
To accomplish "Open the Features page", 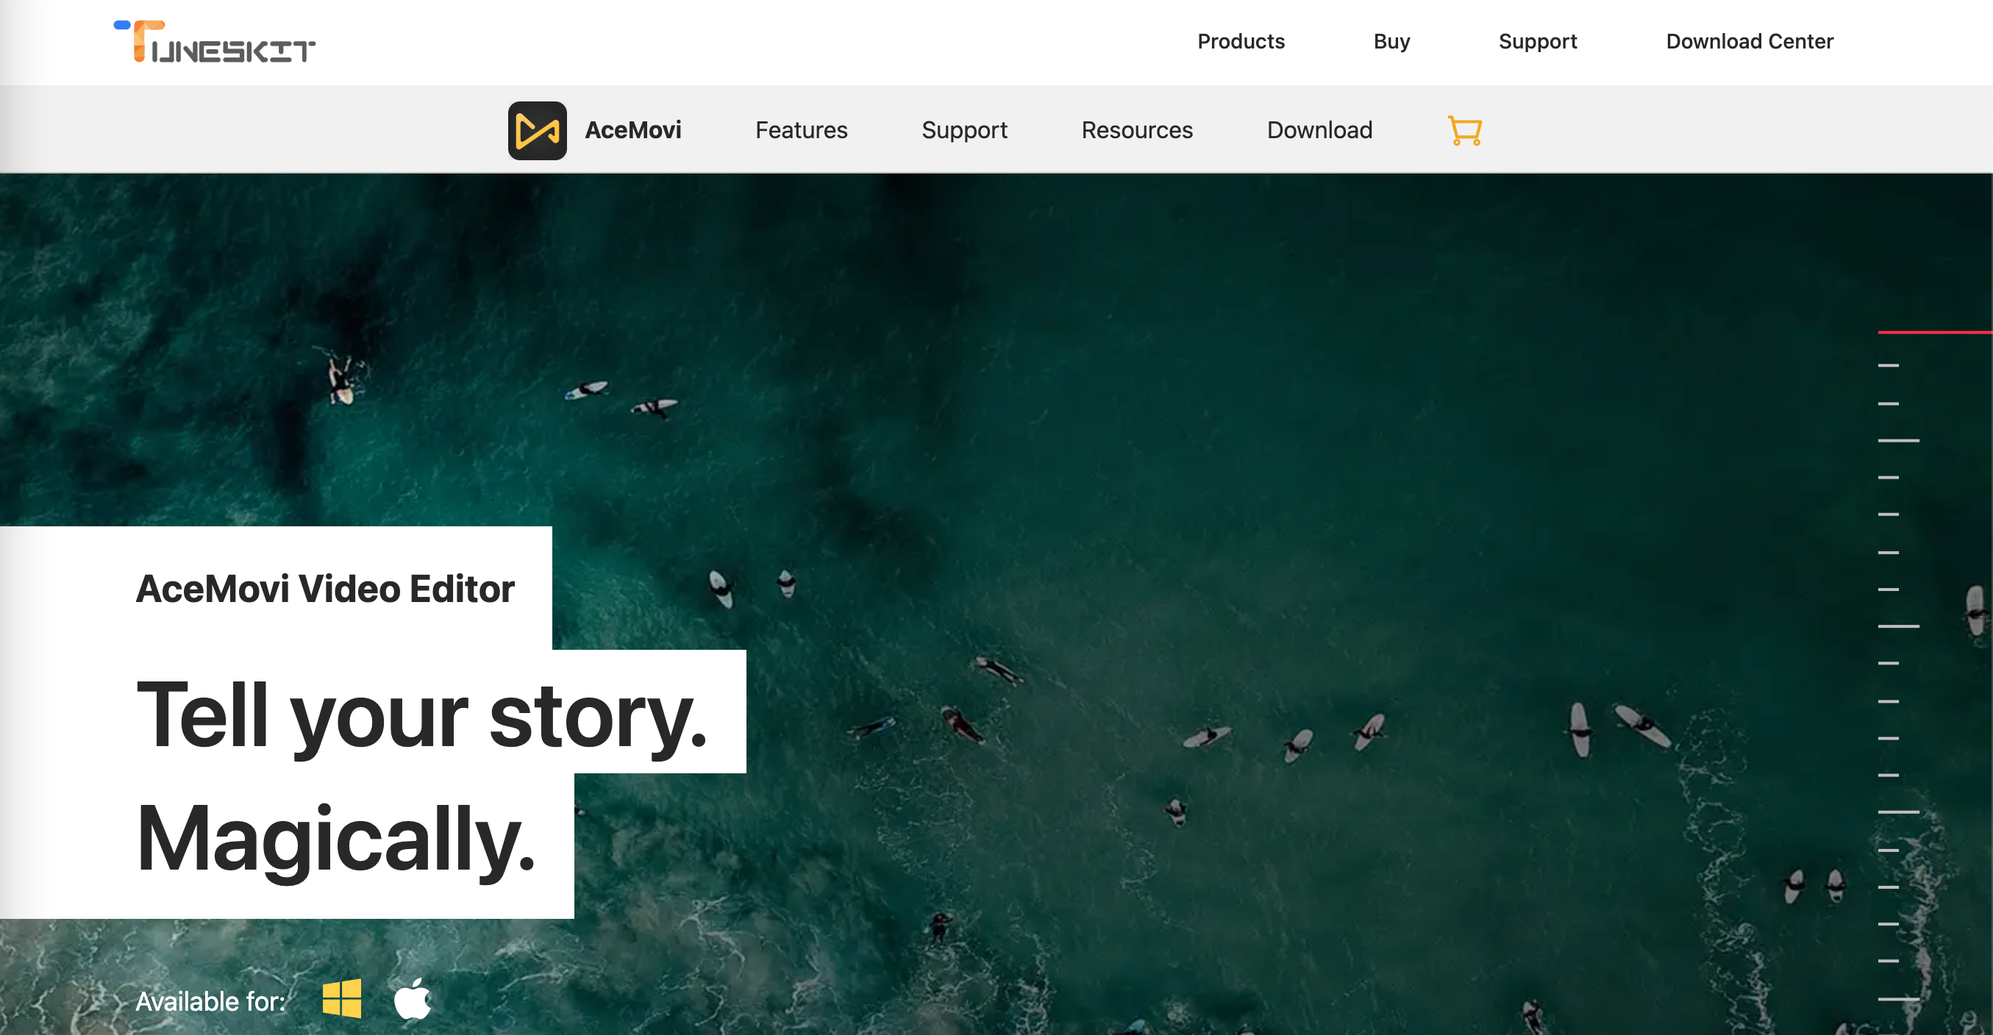I will (x=801, y=130).
